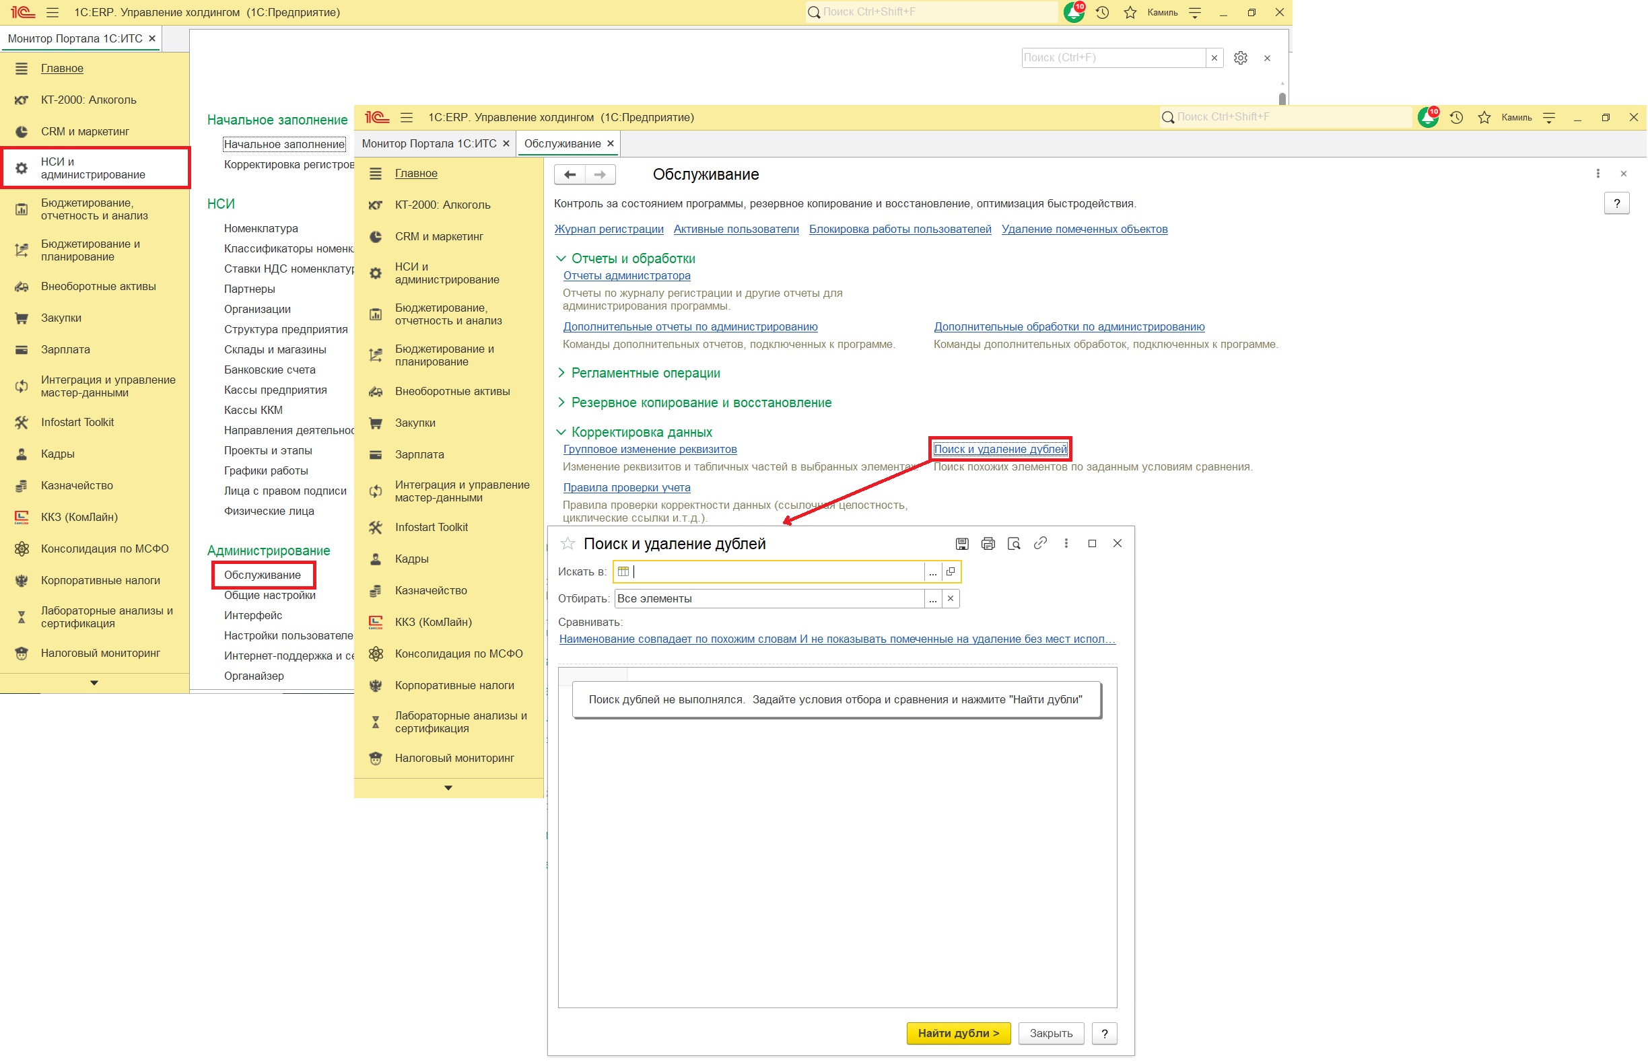This screenshot has width=1648, height=1062.
Task: Open Общие настройки in back window menu
Action: [x=270, y=596]
